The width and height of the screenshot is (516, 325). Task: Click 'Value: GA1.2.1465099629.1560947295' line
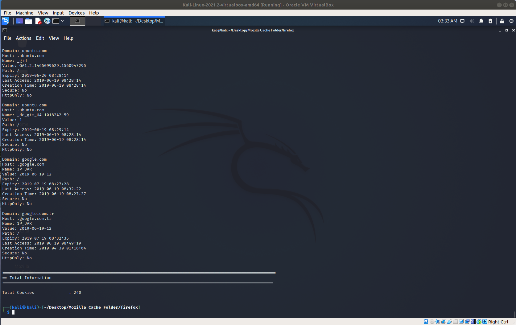coord(44,66)
